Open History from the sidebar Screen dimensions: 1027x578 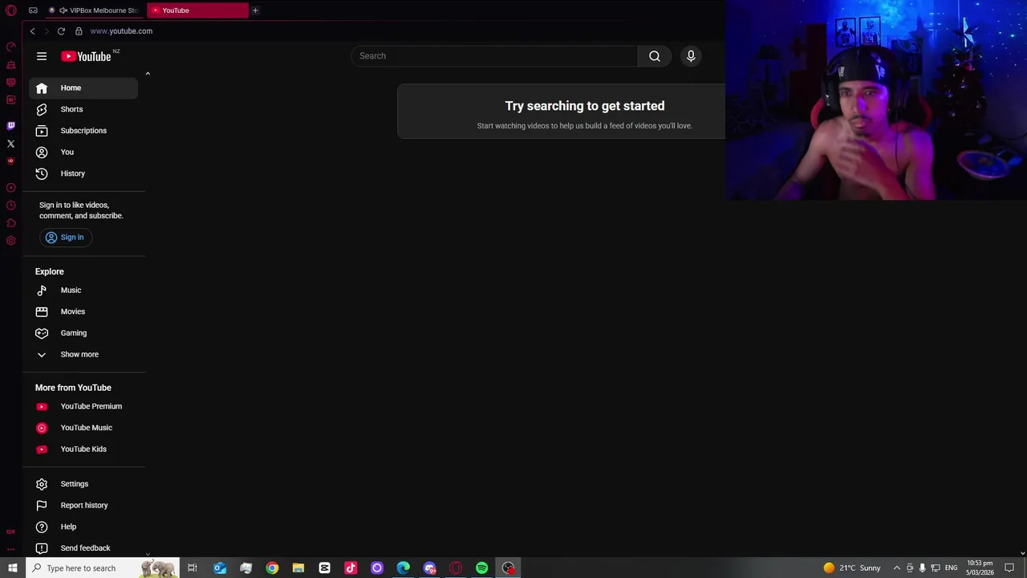tap(83, 173)
